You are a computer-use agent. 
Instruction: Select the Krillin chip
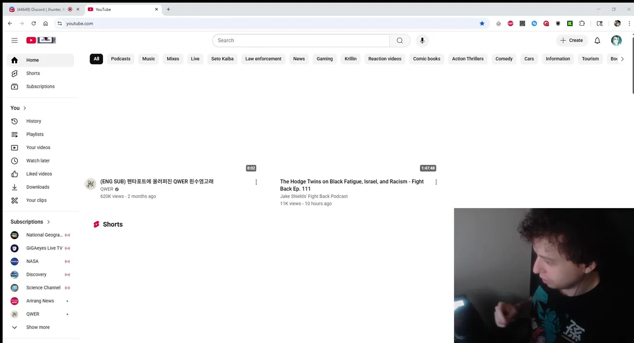[x=351, y=59]
